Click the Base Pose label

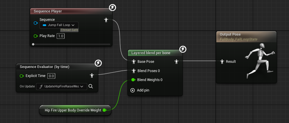pos(146,62)
